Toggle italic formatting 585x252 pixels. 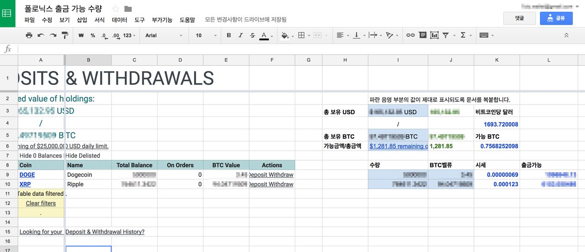240,35
